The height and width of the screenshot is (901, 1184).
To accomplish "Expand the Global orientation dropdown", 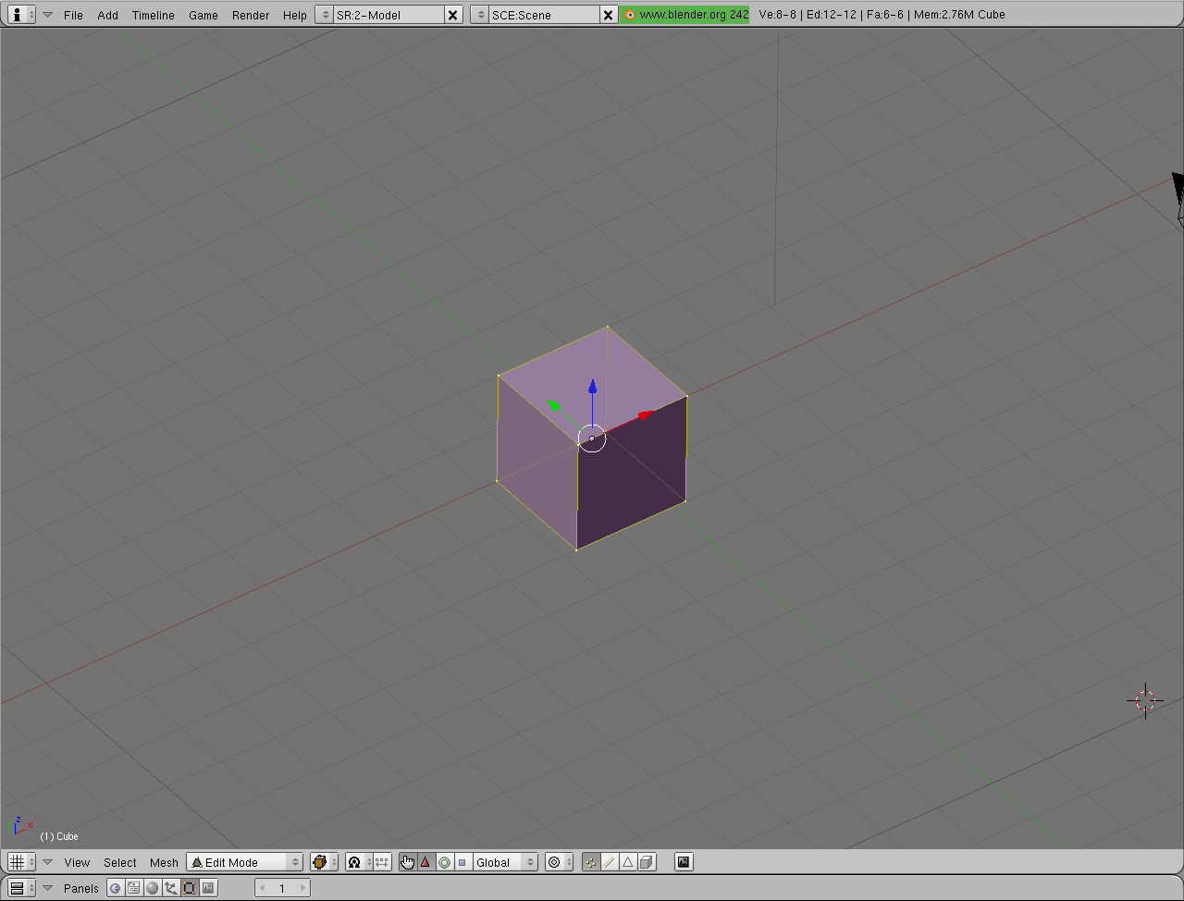I will pos(505,862).
